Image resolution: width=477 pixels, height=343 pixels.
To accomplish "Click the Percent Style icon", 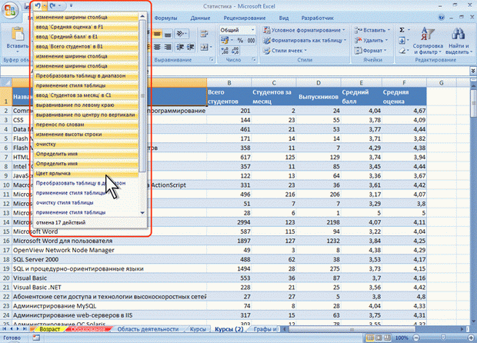I will click(240, 40).
